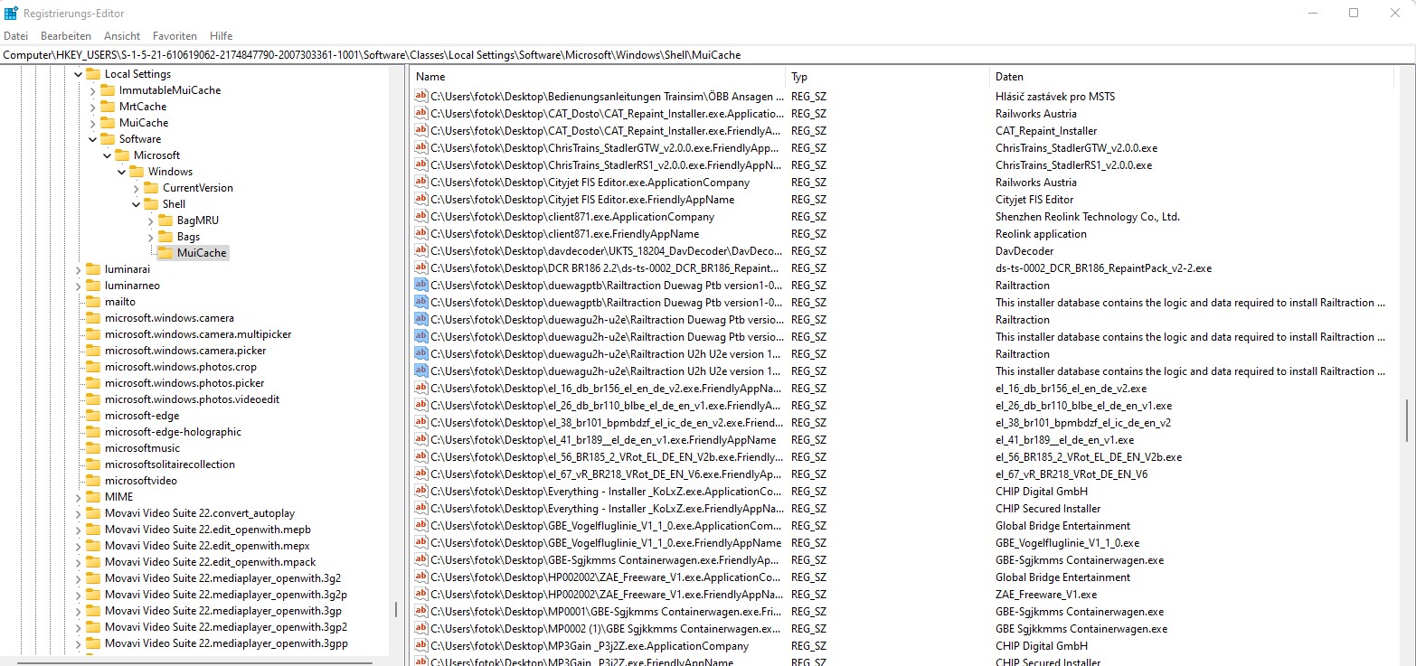
Task: Click data value 'Hlásič zastávek pro MSTS'
Action: click(x=1057, y=97)
